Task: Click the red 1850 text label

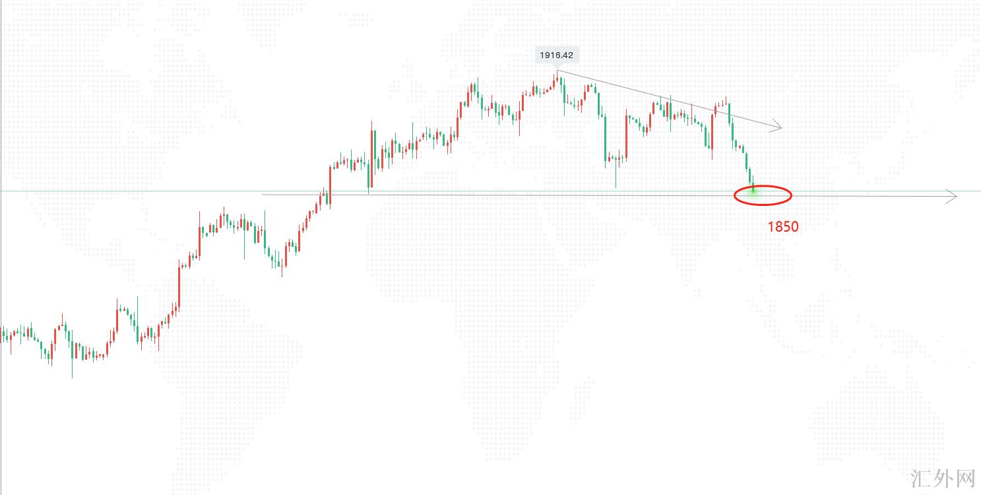Action: coord(782,227)
